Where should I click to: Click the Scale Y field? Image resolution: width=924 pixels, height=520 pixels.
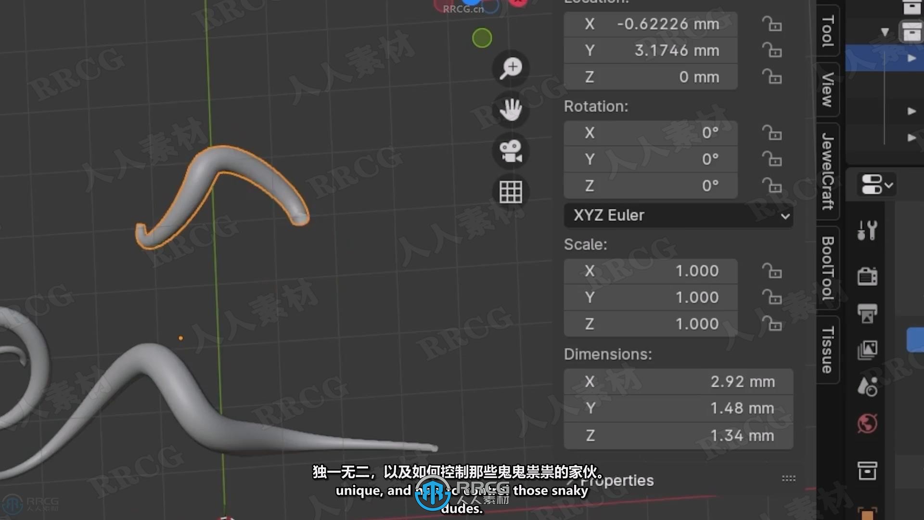click(x=651, y=297)
